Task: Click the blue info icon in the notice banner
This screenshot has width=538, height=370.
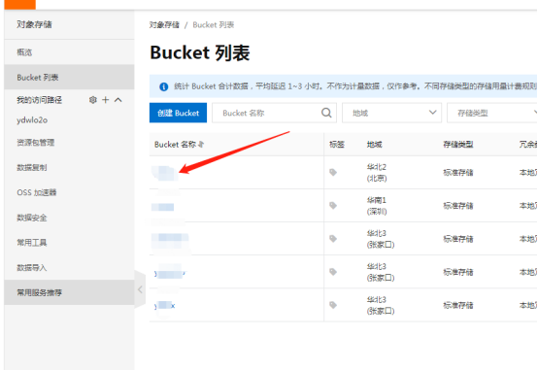Action: 164,86
